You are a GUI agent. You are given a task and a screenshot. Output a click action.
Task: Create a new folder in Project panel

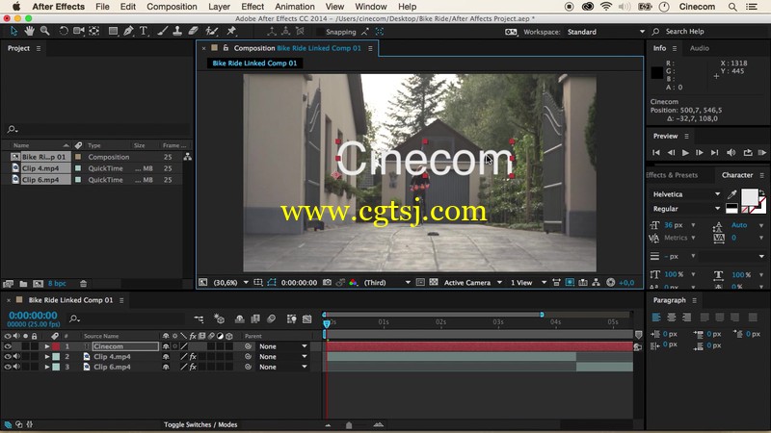[x=23, y=284]
